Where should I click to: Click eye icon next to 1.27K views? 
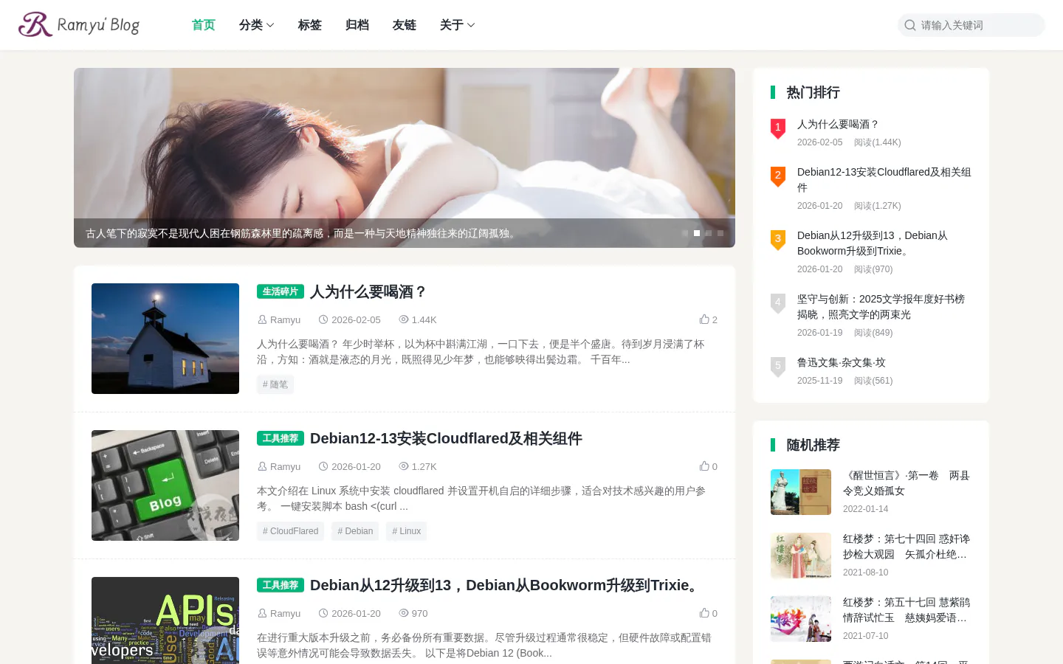click(404, 466)
